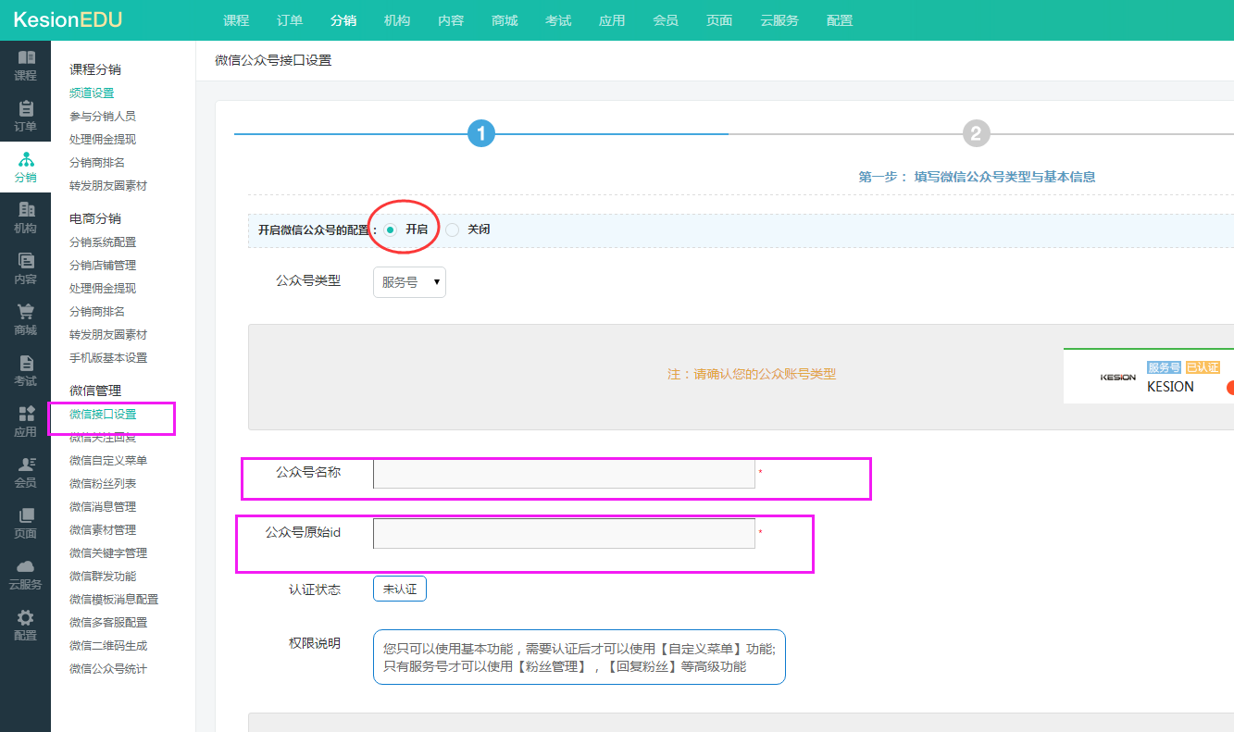Image resolution: width=1234 pixels, height=732 pixels.
Task: Switch to 云服务 in the top menu
Action: point(779,20)
